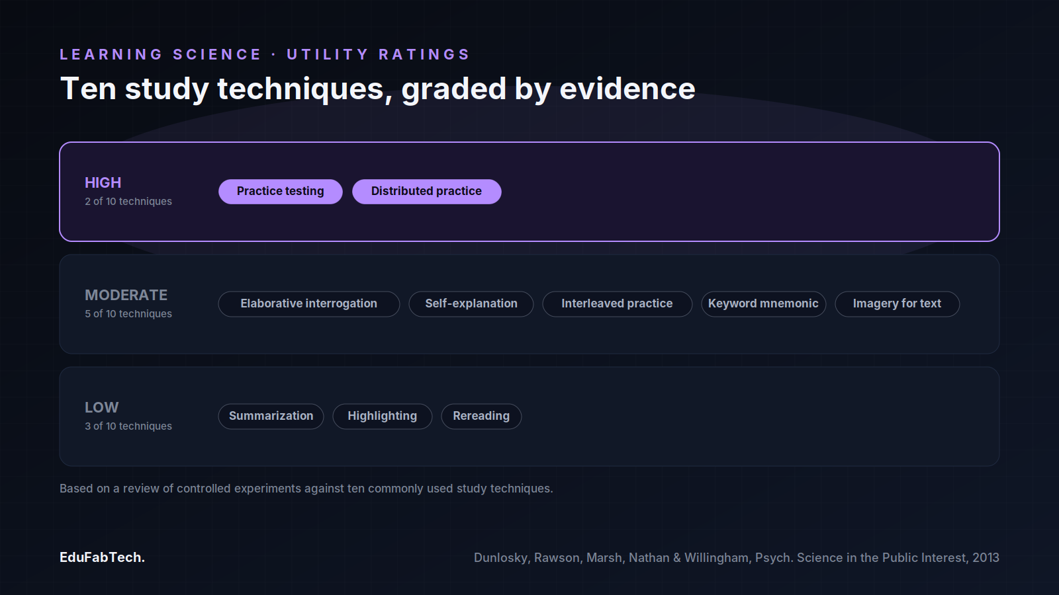This screenshot has height=595, width=1059.
Task: Click the 'Based on a review' footnote
Action: click(x=306, y=489)
